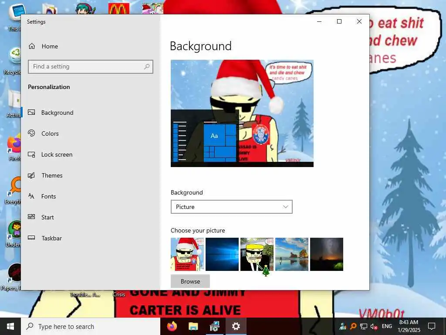This screenshot has height=335, width=446.
Task: Expand the Background type dropdown showing Picture
Action: [232, 207]
